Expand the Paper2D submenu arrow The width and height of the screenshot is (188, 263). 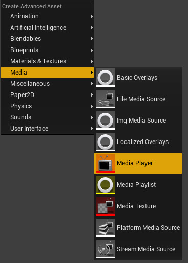point(92,95)
